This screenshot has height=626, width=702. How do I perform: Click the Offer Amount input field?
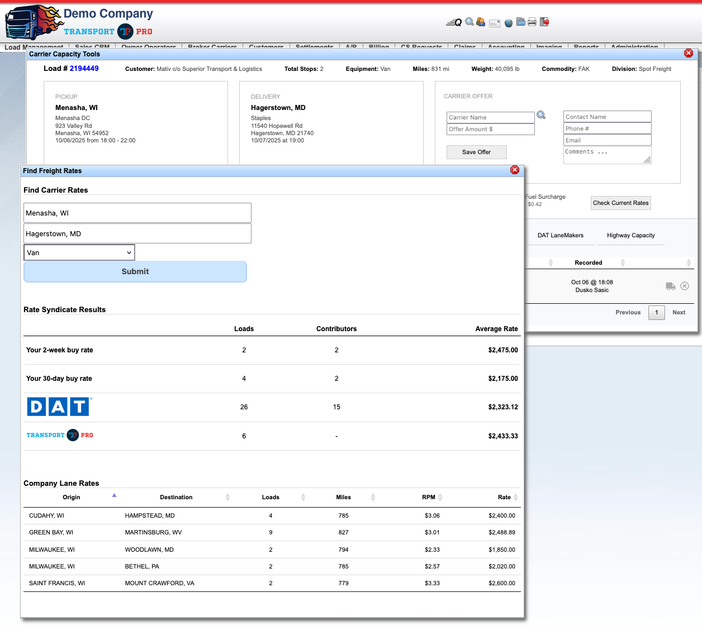point(490,129)
